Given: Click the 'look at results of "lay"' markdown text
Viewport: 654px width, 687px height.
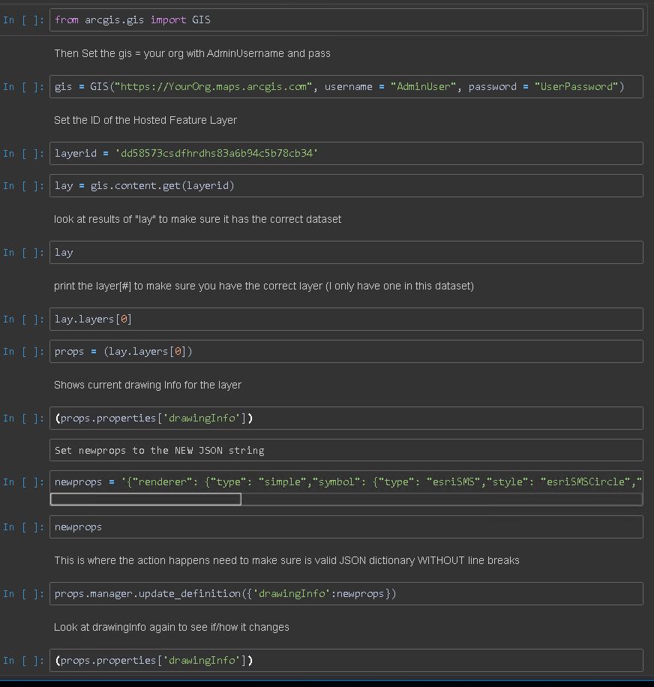Looking at the screenshot, I should coord(197,219).
